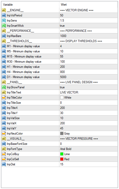This screenshot has height=189, width=119.
Task: Click the integer icon beside InpDist
Action: 4,164
